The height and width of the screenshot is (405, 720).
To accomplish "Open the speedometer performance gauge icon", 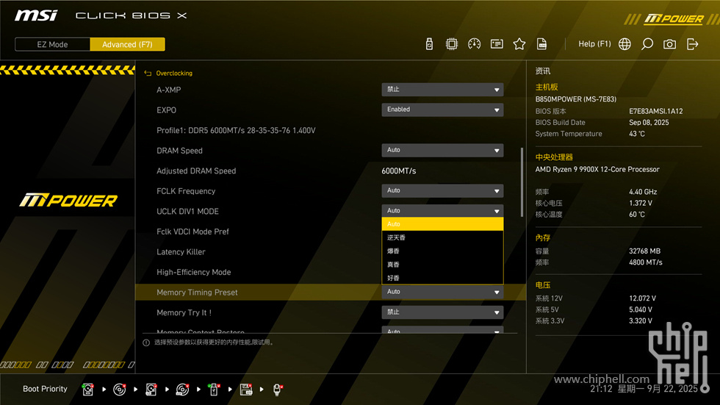I will click(474, 44).
